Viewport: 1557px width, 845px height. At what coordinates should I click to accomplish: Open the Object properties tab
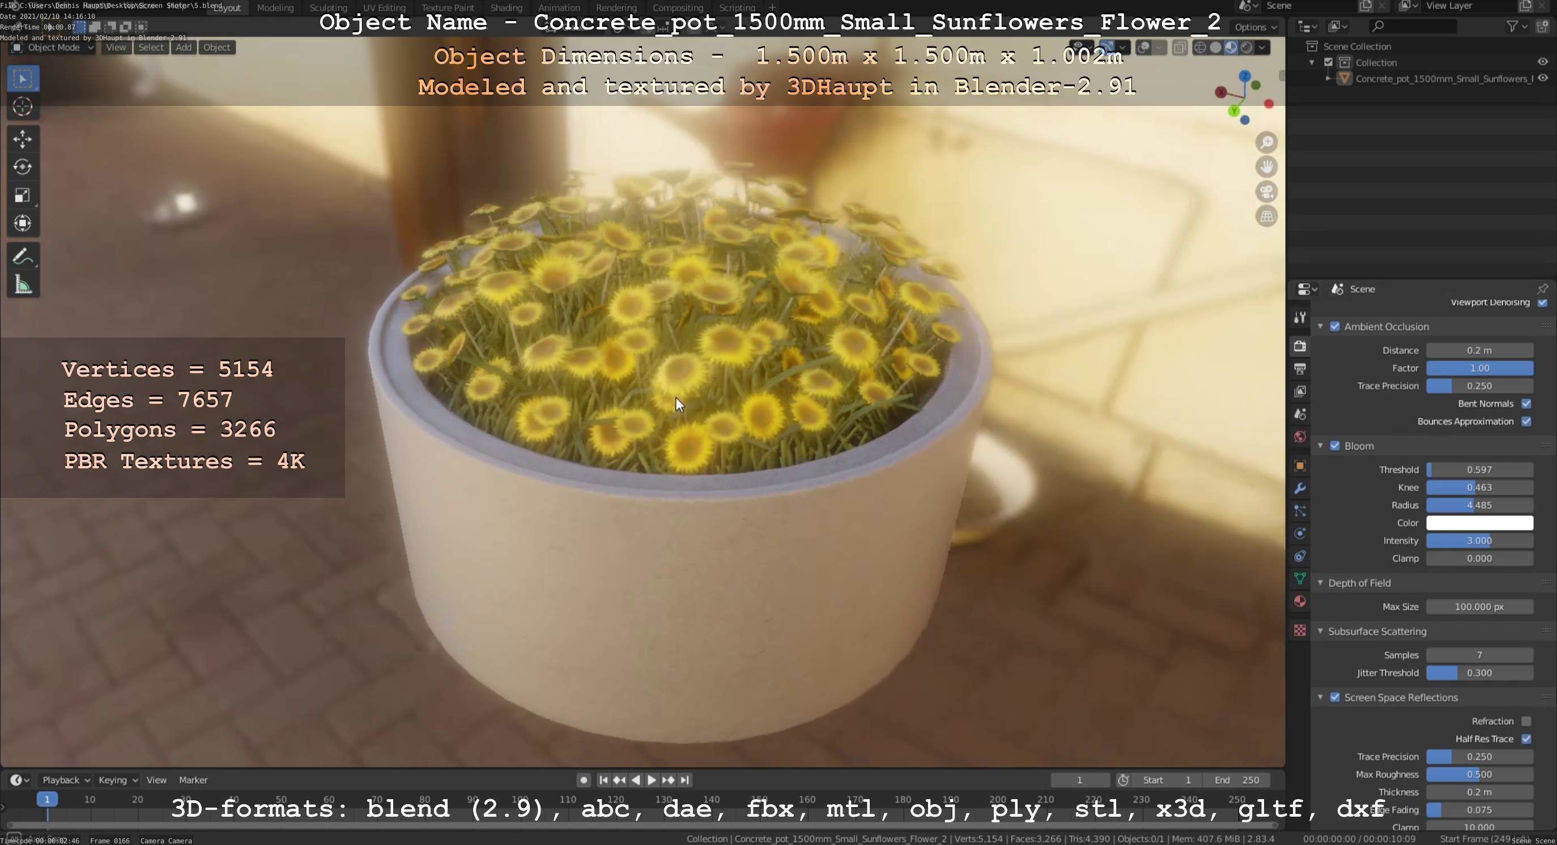pyautogui.click(x=1300, y=466)
